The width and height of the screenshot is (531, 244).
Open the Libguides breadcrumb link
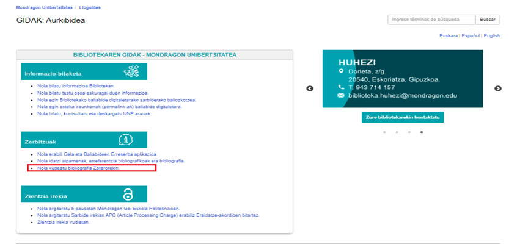point(90,7)
